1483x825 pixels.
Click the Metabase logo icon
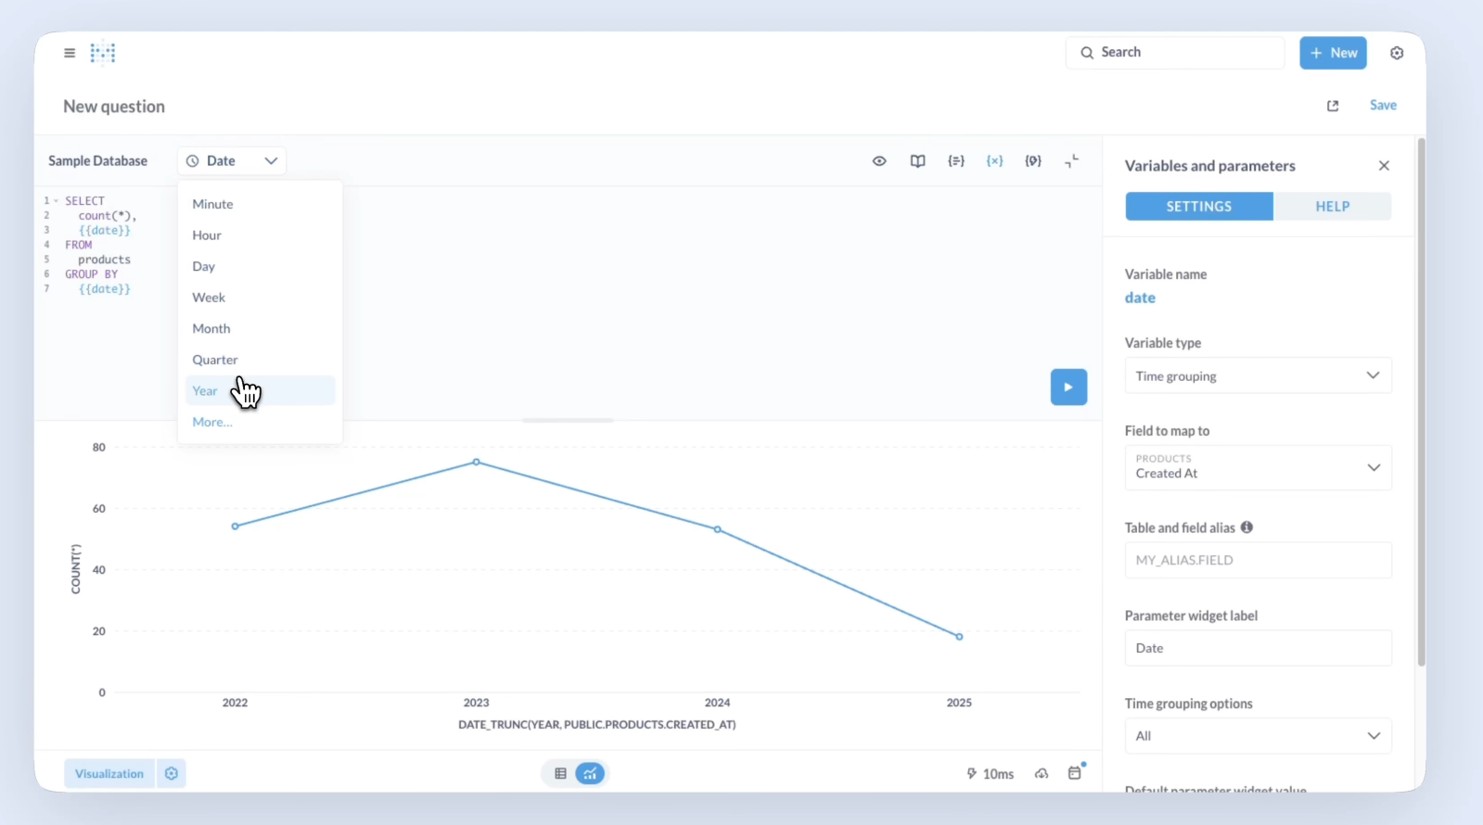103,54
